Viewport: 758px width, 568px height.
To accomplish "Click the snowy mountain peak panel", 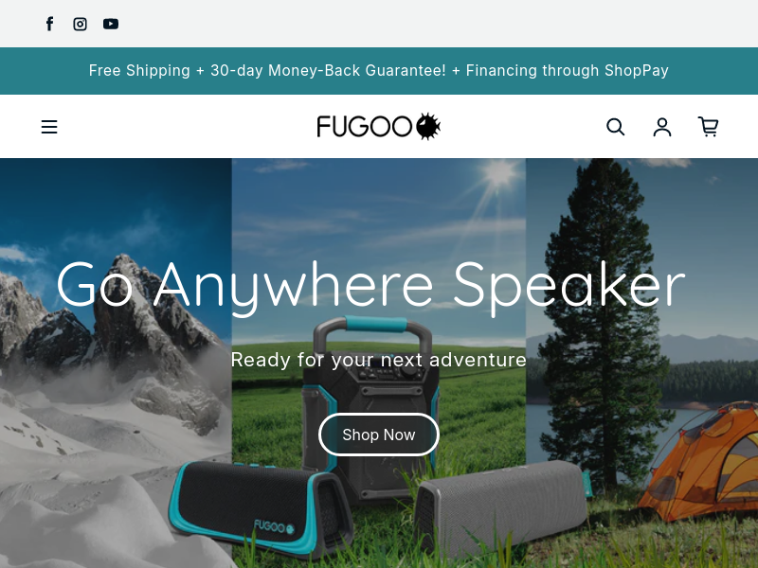I will coord(116,363).
